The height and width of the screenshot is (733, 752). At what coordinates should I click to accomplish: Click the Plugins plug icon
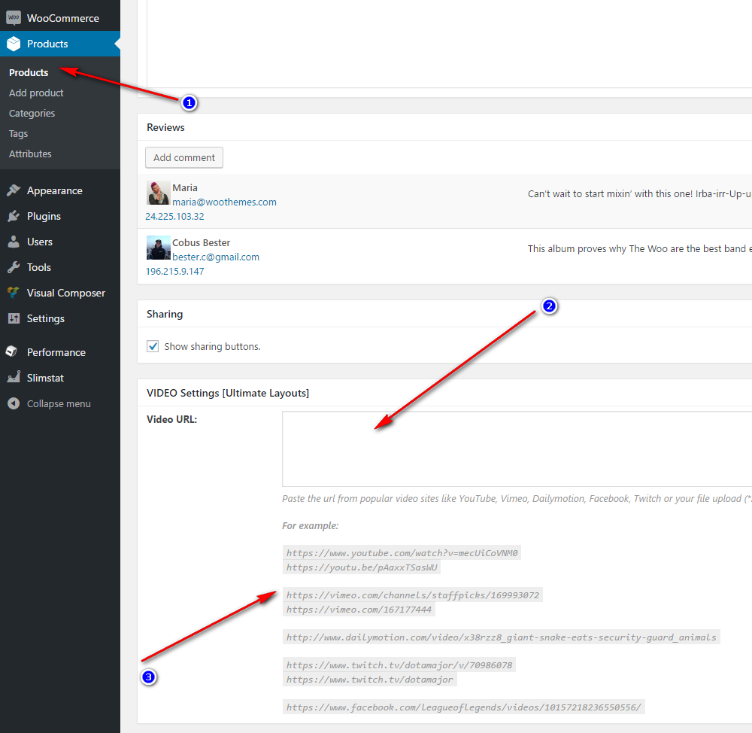pyautogui.click(x=14, y=216)
